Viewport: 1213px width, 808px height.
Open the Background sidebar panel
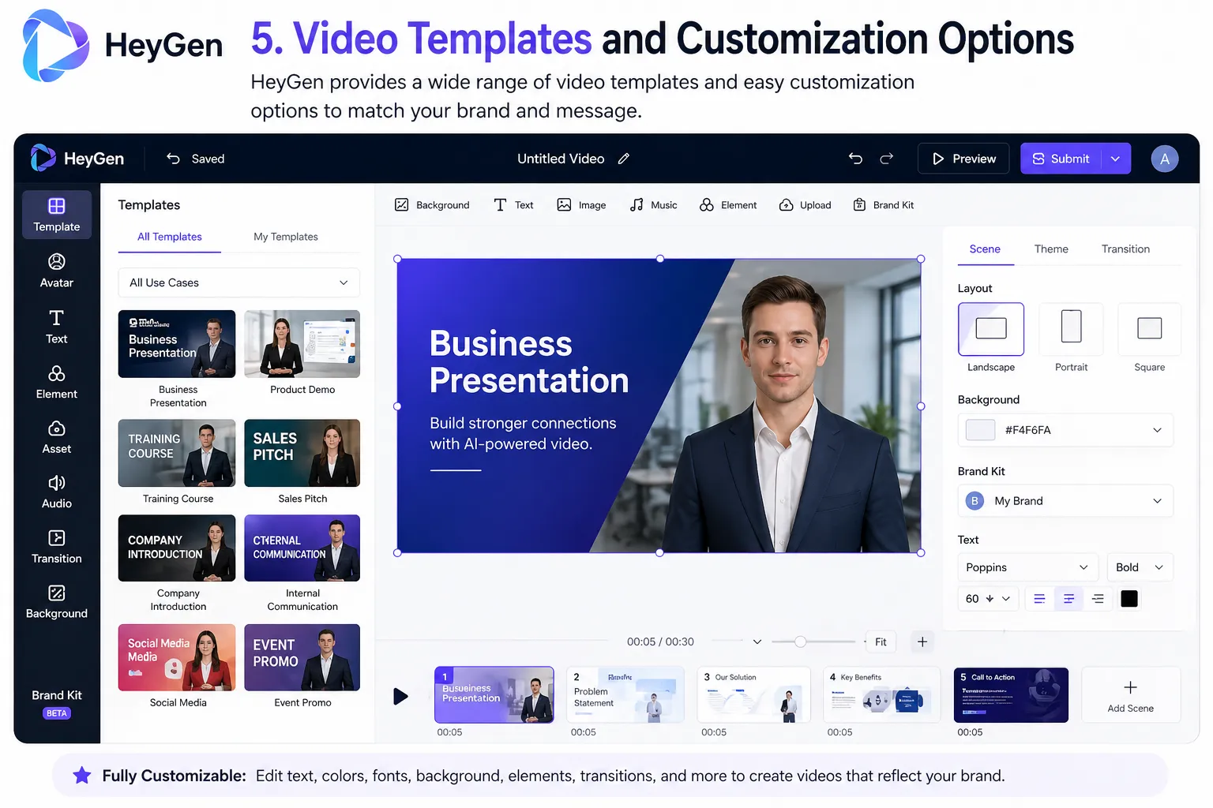tap(57, 602)
